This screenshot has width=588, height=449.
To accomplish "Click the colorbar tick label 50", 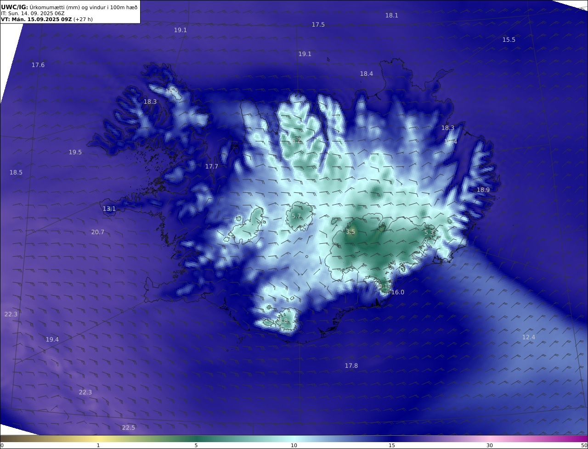I will (x=584, y=445).
